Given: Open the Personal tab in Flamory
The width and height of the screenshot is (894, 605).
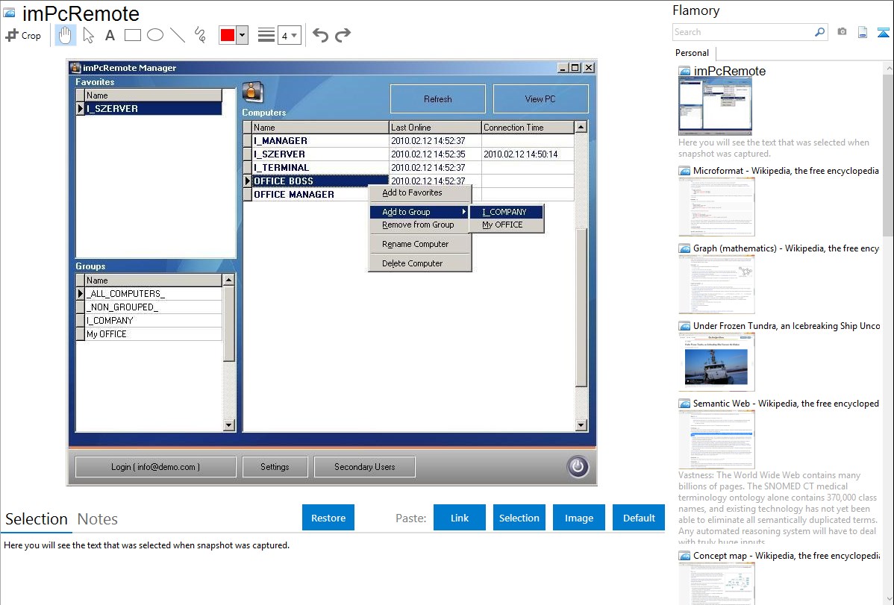Looking at the screenshot, I should click(693, 53).
